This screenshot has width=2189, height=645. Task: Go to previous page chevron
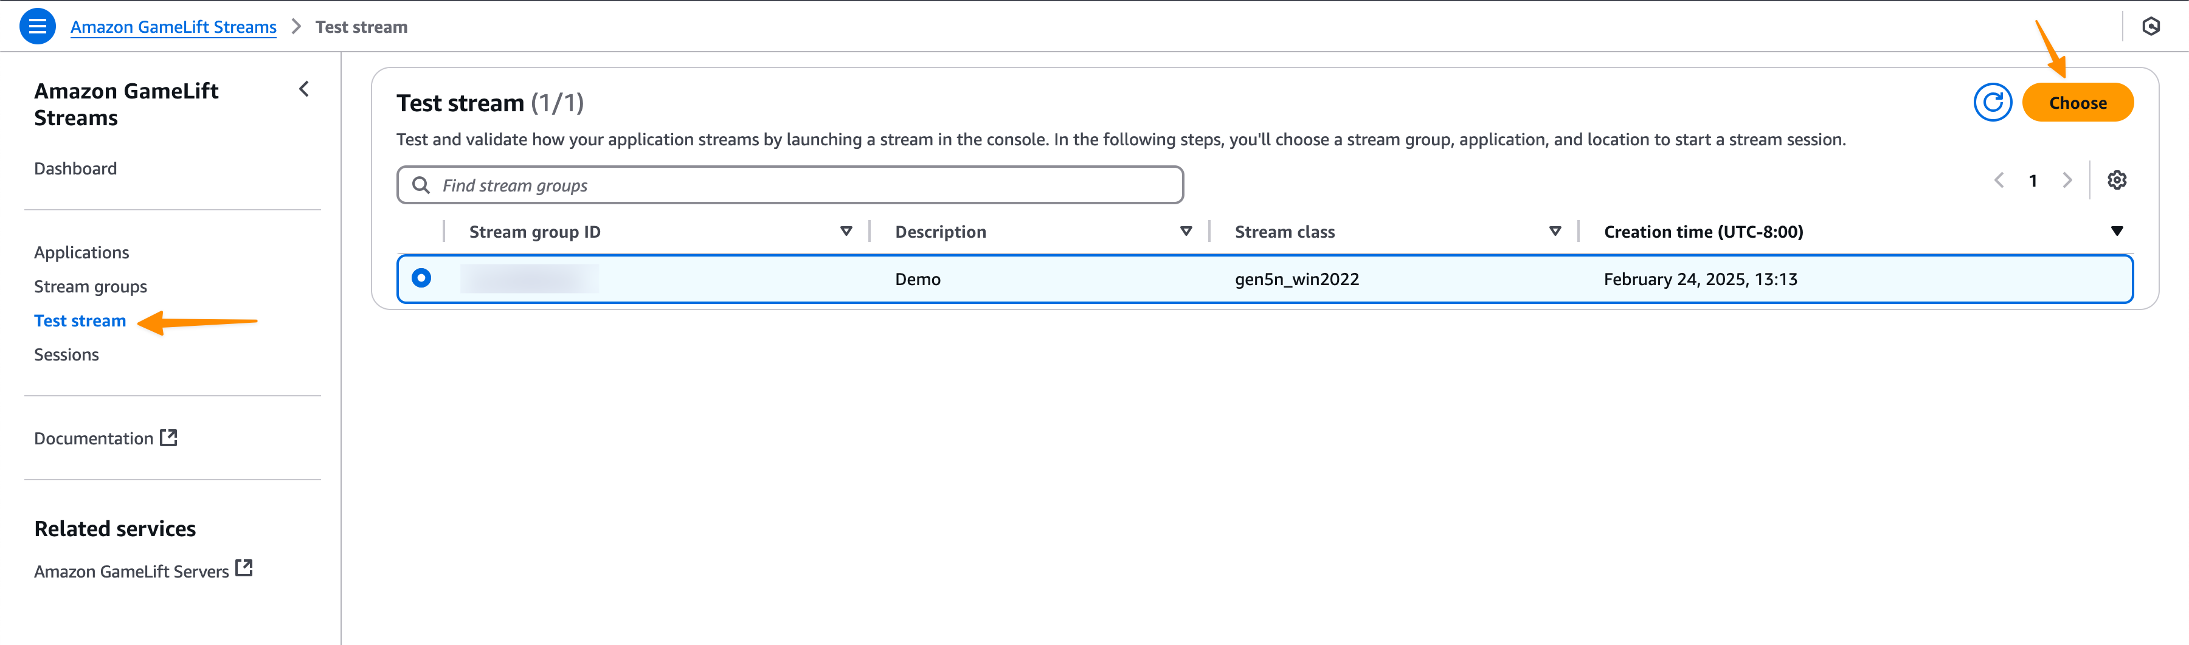1999,180
